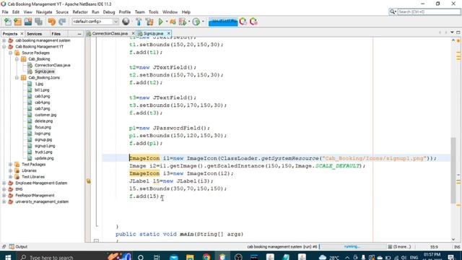Switch to the ConnectionClass.java editor tab
This screenshot has width=462, height=260.
click(x=110, y=34)
